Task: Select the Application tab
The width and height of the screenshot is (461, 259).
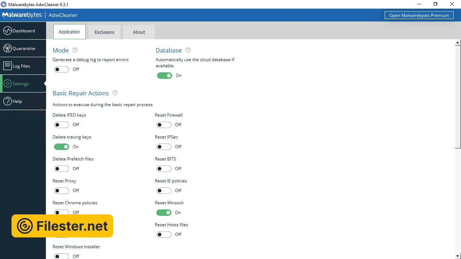Action: 70,32
